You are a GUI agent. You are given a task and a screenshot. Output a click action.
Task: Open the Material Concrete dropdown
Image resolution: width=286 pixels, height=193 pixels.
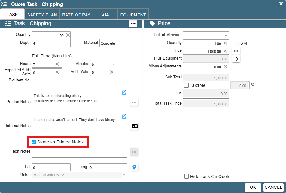tap(135, 43)
